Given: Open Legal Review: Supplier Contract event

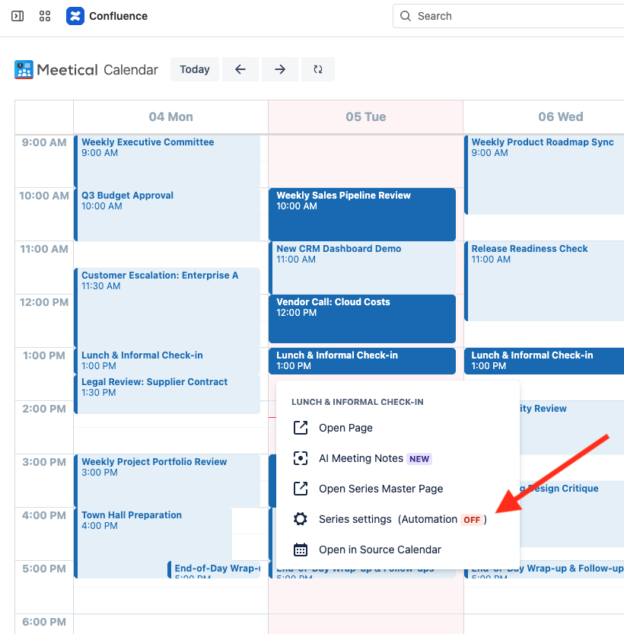Looking at the screenshot, I should pyautogui.click(x=167, y=393).
